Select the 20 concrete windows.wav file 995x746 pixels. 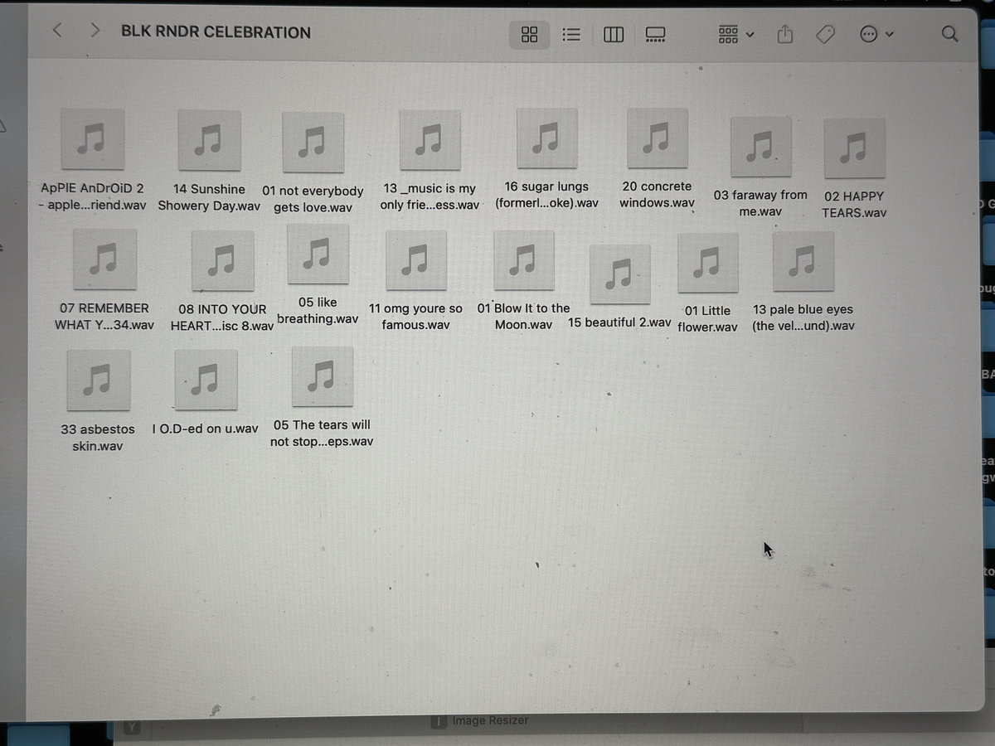(657, 138)
